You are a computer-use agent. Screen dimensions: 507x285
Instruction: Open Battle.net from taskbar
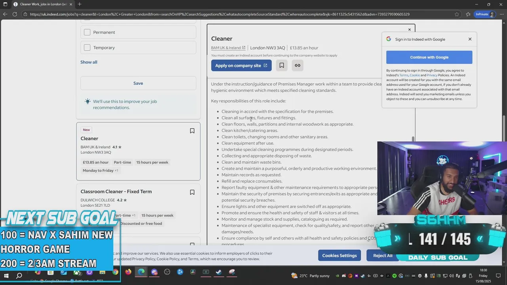click(180, 272)
